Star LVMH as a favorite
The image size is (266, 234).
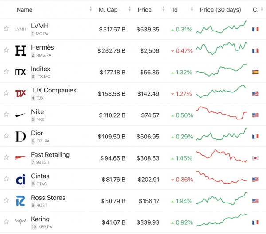tap(6, 29)
